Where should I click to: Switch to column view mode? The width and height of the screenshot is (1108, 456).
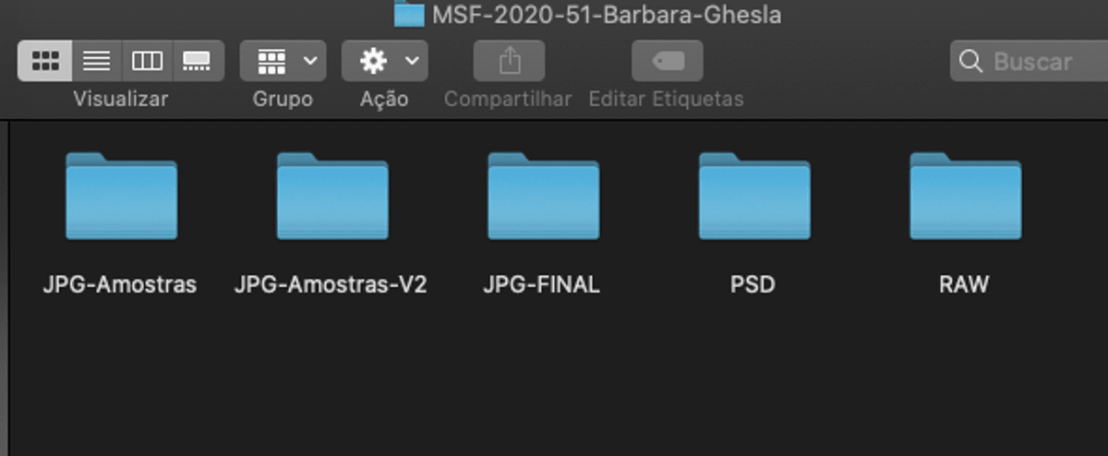[147, 62]
